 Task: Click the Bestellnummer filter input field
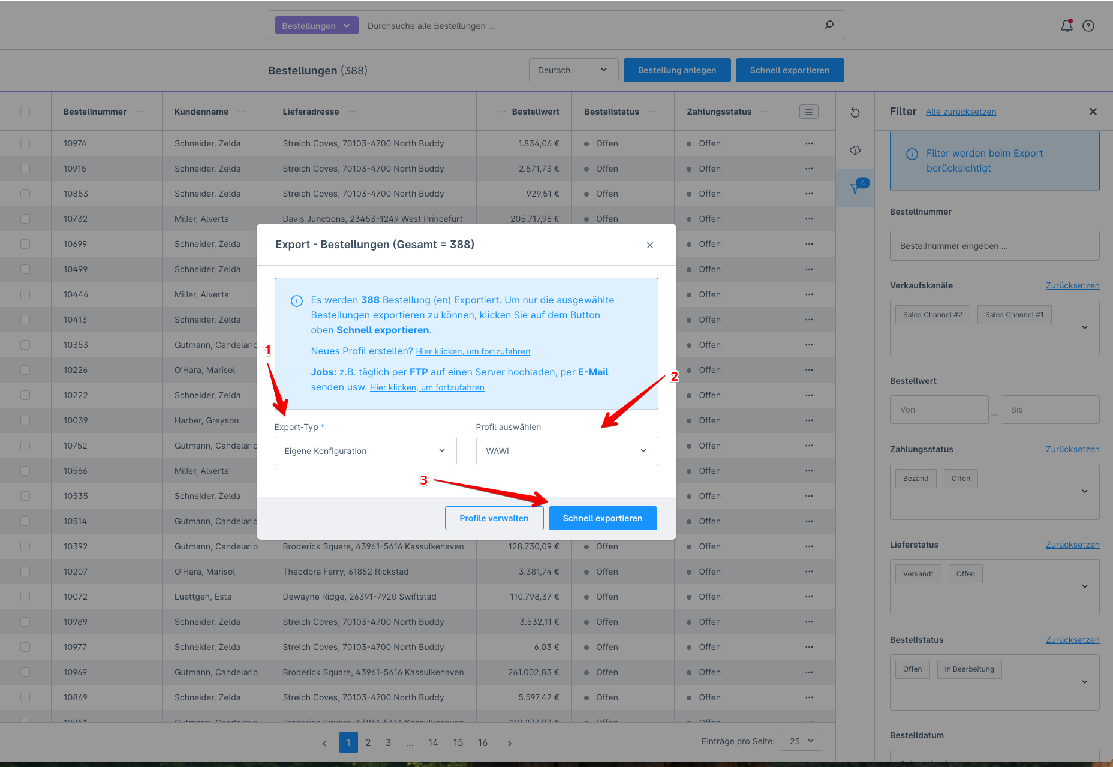(x=994, y=246)
